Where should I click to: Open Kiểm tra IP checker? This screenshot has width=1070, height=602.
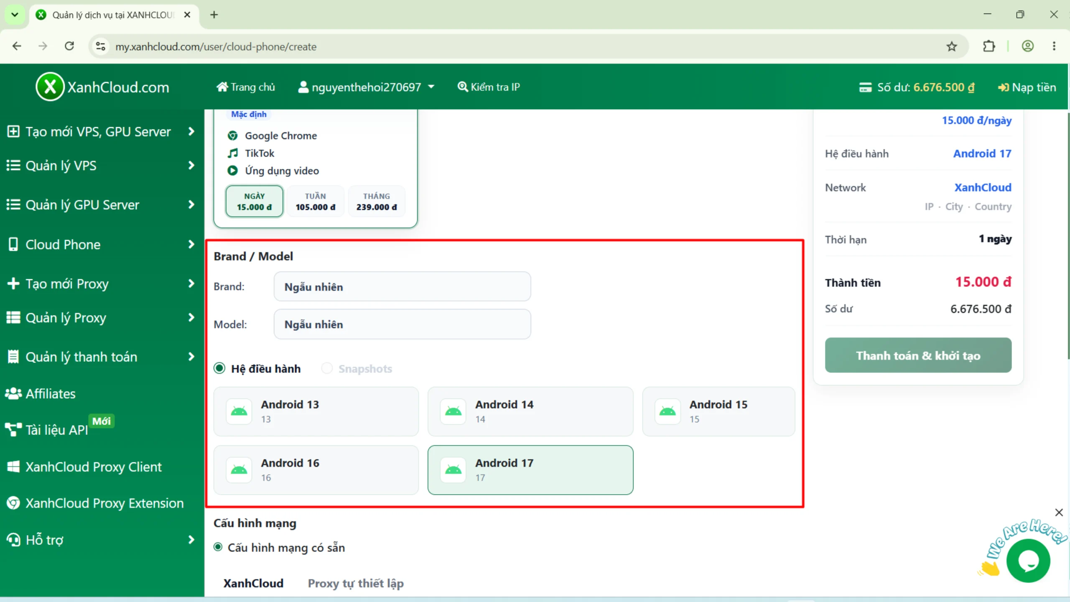[489, 87]
